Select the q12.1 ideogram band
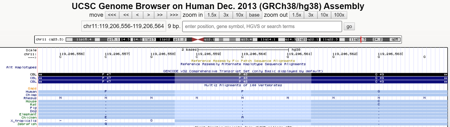This screenshot has width=450, height=127. point(209,40)
